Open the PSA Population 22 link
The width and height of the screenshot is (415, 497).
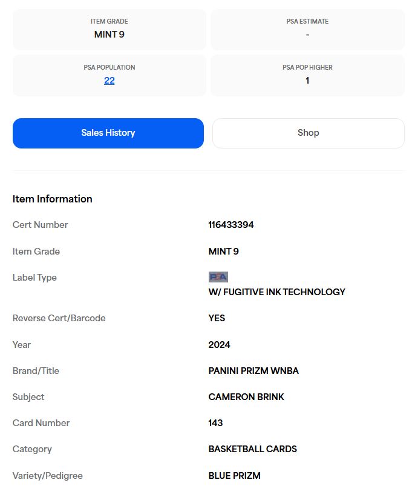click(109, 81)
